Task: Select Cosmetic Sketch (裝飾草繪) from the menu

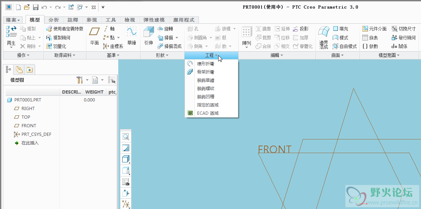Action: pyautogui.click(x=211, y=80)
